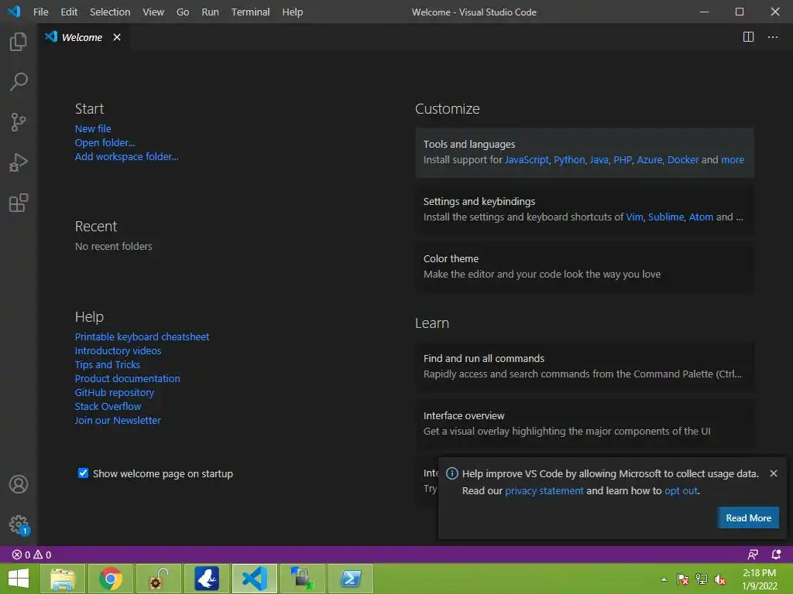The height and width of the screenshot is (594, 793).
Task: Open the Accounts menu icon
Action: [x=19, y=484]
